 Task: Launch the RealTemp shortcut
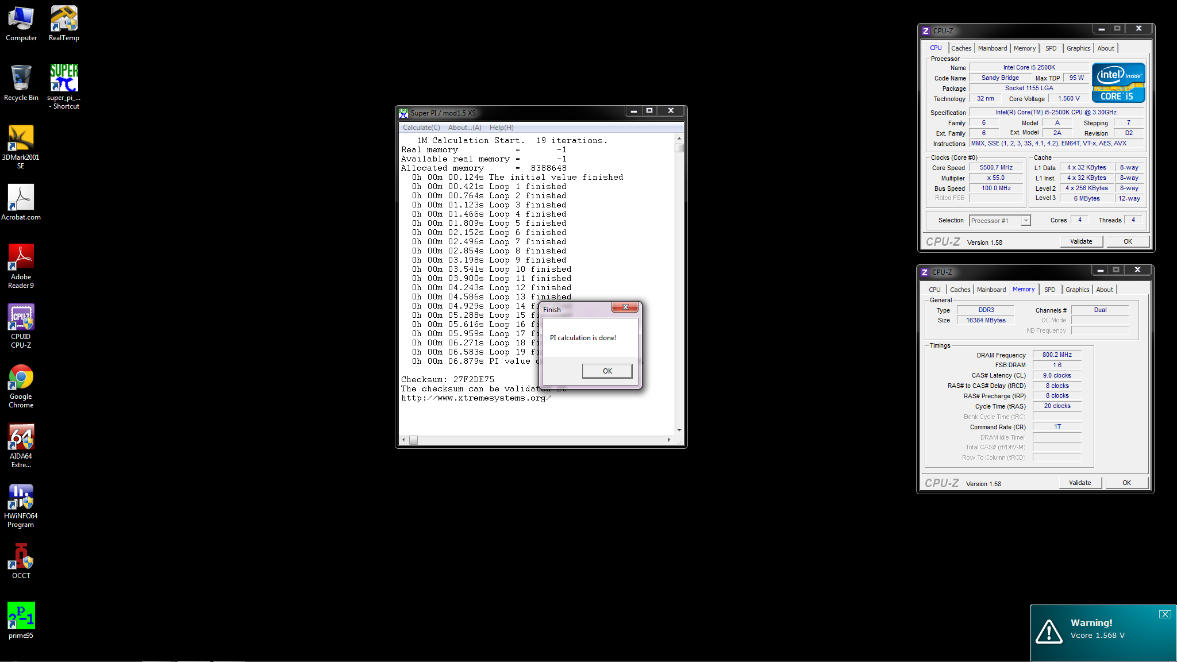click(x=64, y=24)
